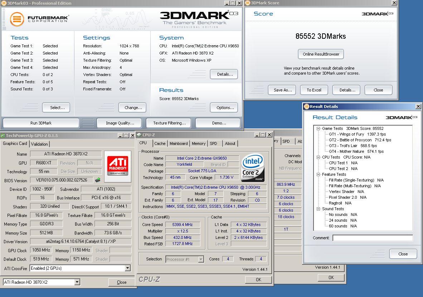Click Change settings button
423x297 pixels.
pos(133,108)
